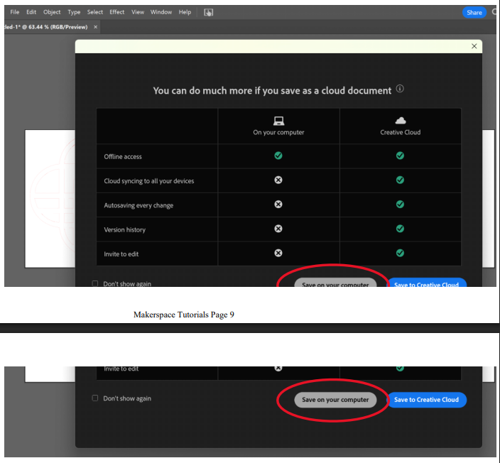Click the cloud icon above Creative Cloud
Image resolution: width=500 pixels, height=463 pixels.
coord(400,121)
